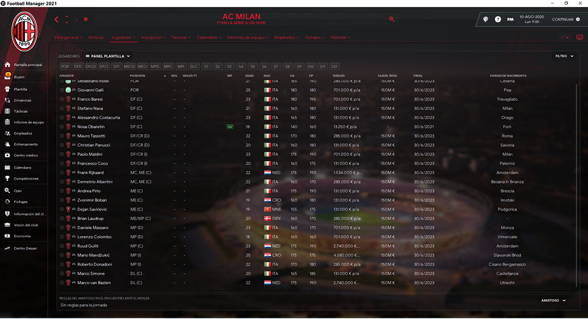
Task: Tick selection circle for Ruud Gullit
Action: (x=62, y=246)
